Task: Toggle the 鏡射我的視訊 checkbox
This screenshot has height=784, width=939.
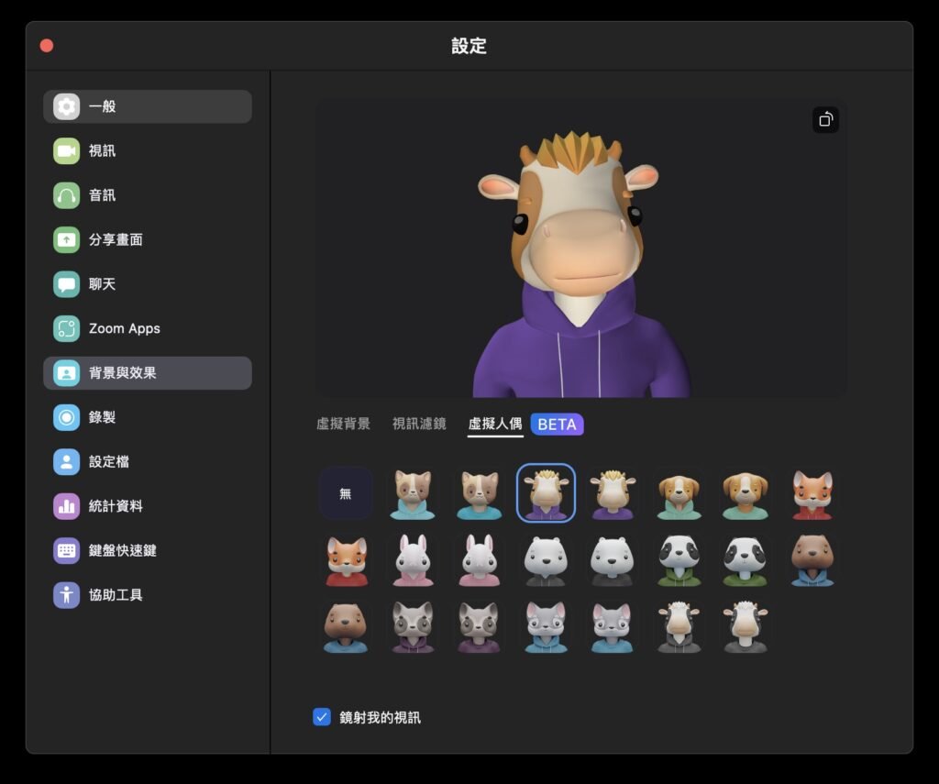Action: click(322, 717)
